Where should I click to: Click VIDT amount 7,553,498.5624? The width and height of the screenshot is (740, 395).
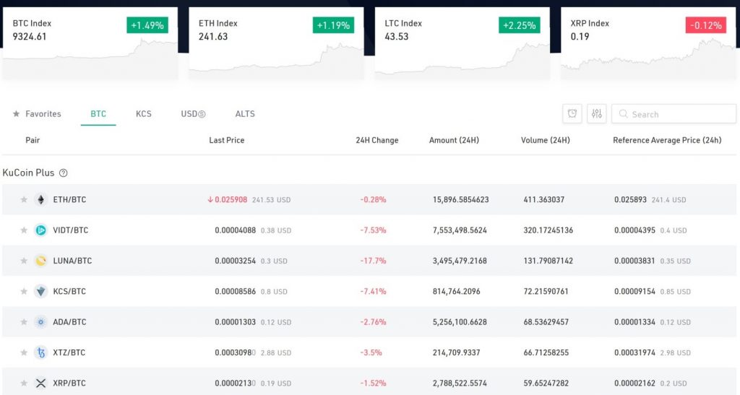point(460,230)
